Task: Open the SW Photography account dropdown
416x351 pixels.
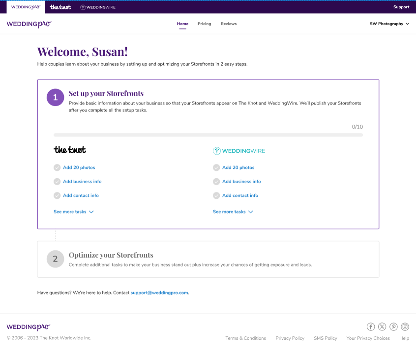Action: [x=389, y=24]
